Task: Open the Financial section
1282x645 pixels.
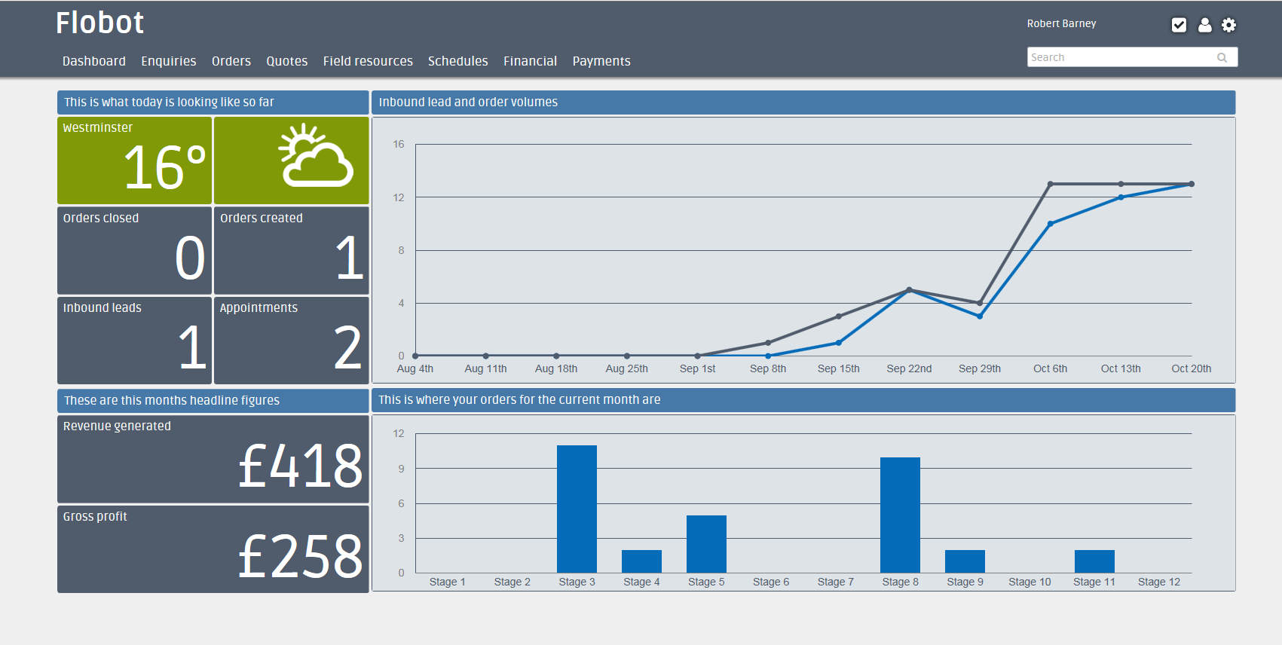Action: 531,61
